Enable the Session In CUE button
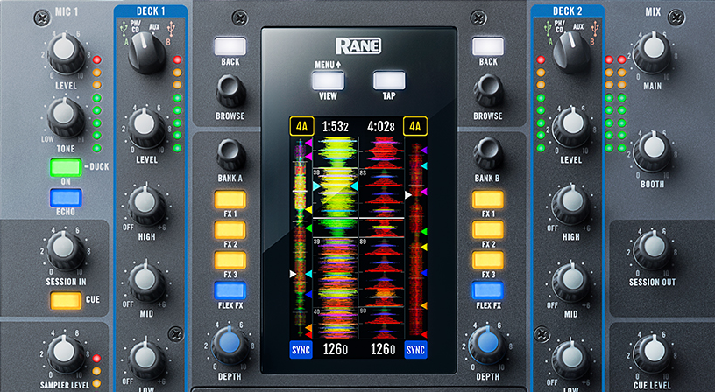The image size is (715, 392). pos(66,300)
